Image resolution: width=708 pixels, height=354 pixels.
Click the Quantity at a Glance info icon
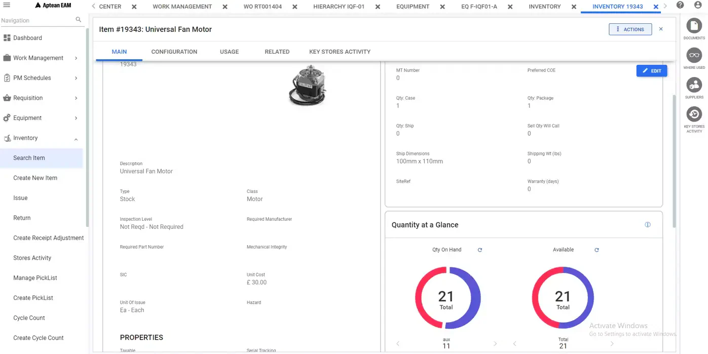[648, 225]
